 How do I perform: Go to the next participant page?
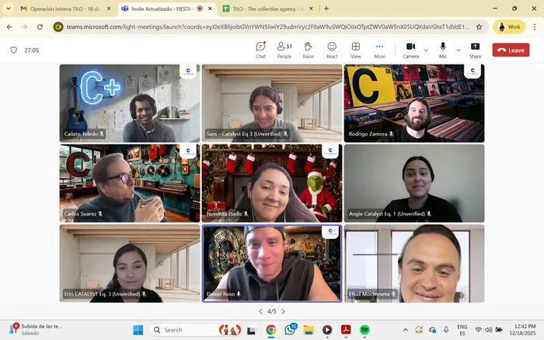(x=283, y=311)
